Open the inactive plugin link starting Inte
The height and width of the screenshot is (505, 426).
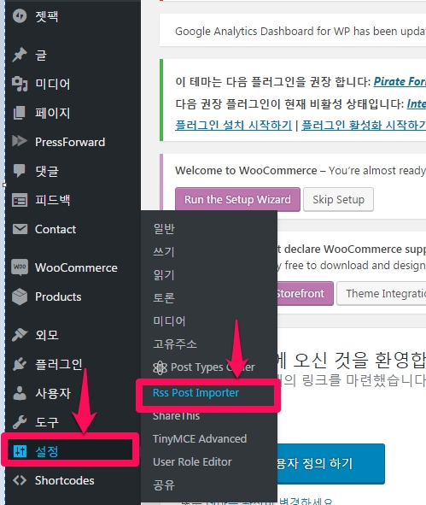click(x=417, y=103)
